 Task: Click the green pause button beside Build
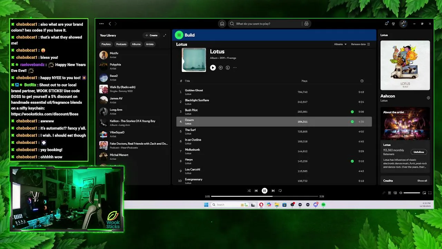pos(179,35)
